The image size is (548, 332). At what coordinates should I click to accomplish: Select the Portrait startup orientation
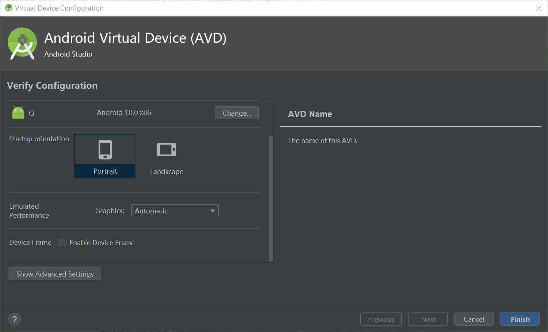[x=105, y=156]
